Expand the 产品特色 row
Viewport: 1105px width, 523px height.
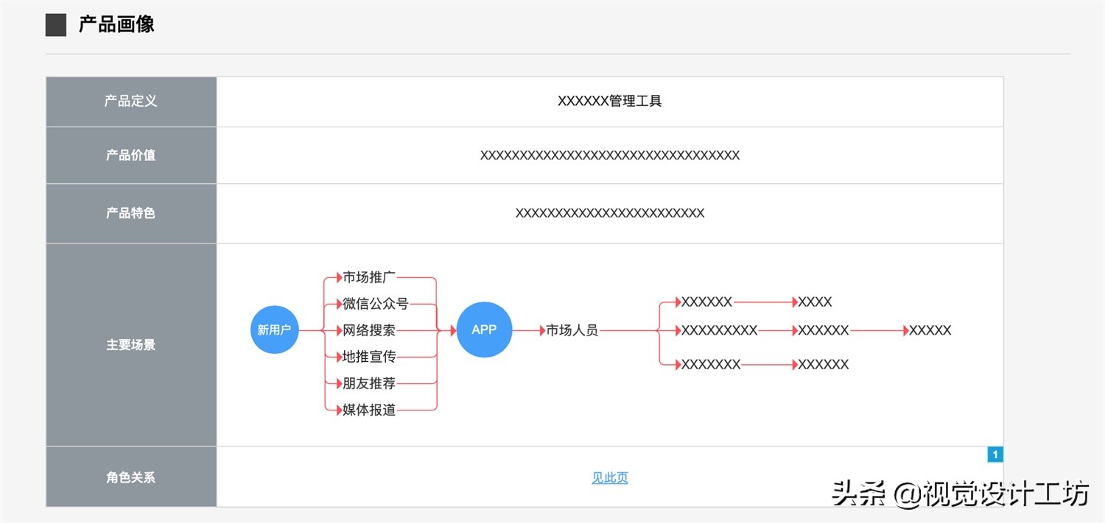click(x=130, y=213)
